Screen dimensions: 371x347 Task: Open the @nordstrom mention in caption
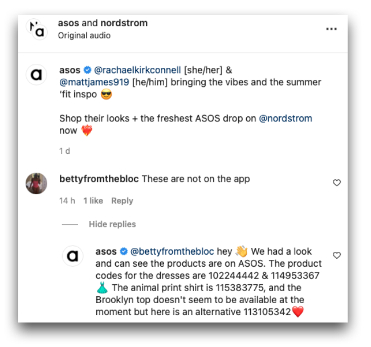pos(286,119)
